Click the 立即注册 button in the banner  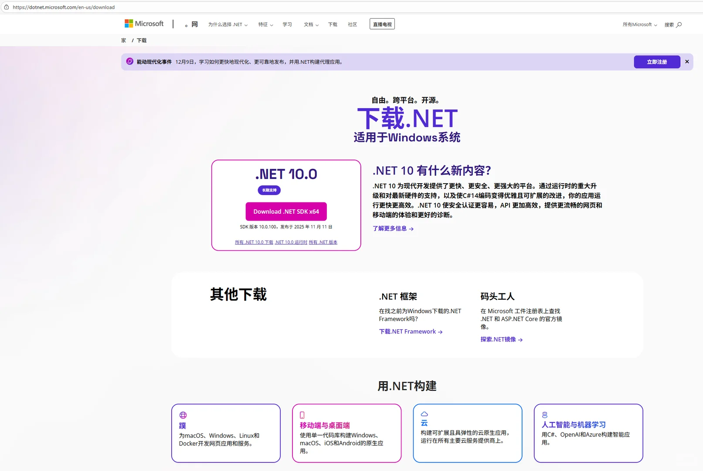(x=657, y=61)
